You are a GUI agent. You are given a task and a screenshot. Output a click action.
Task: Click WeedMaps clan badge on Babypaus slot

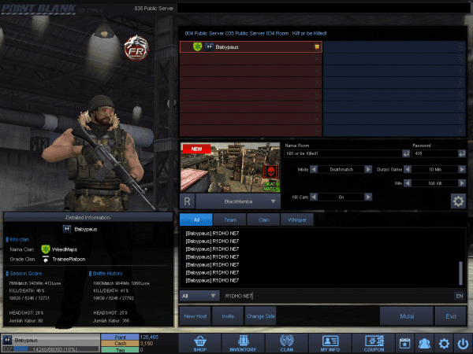197,47
